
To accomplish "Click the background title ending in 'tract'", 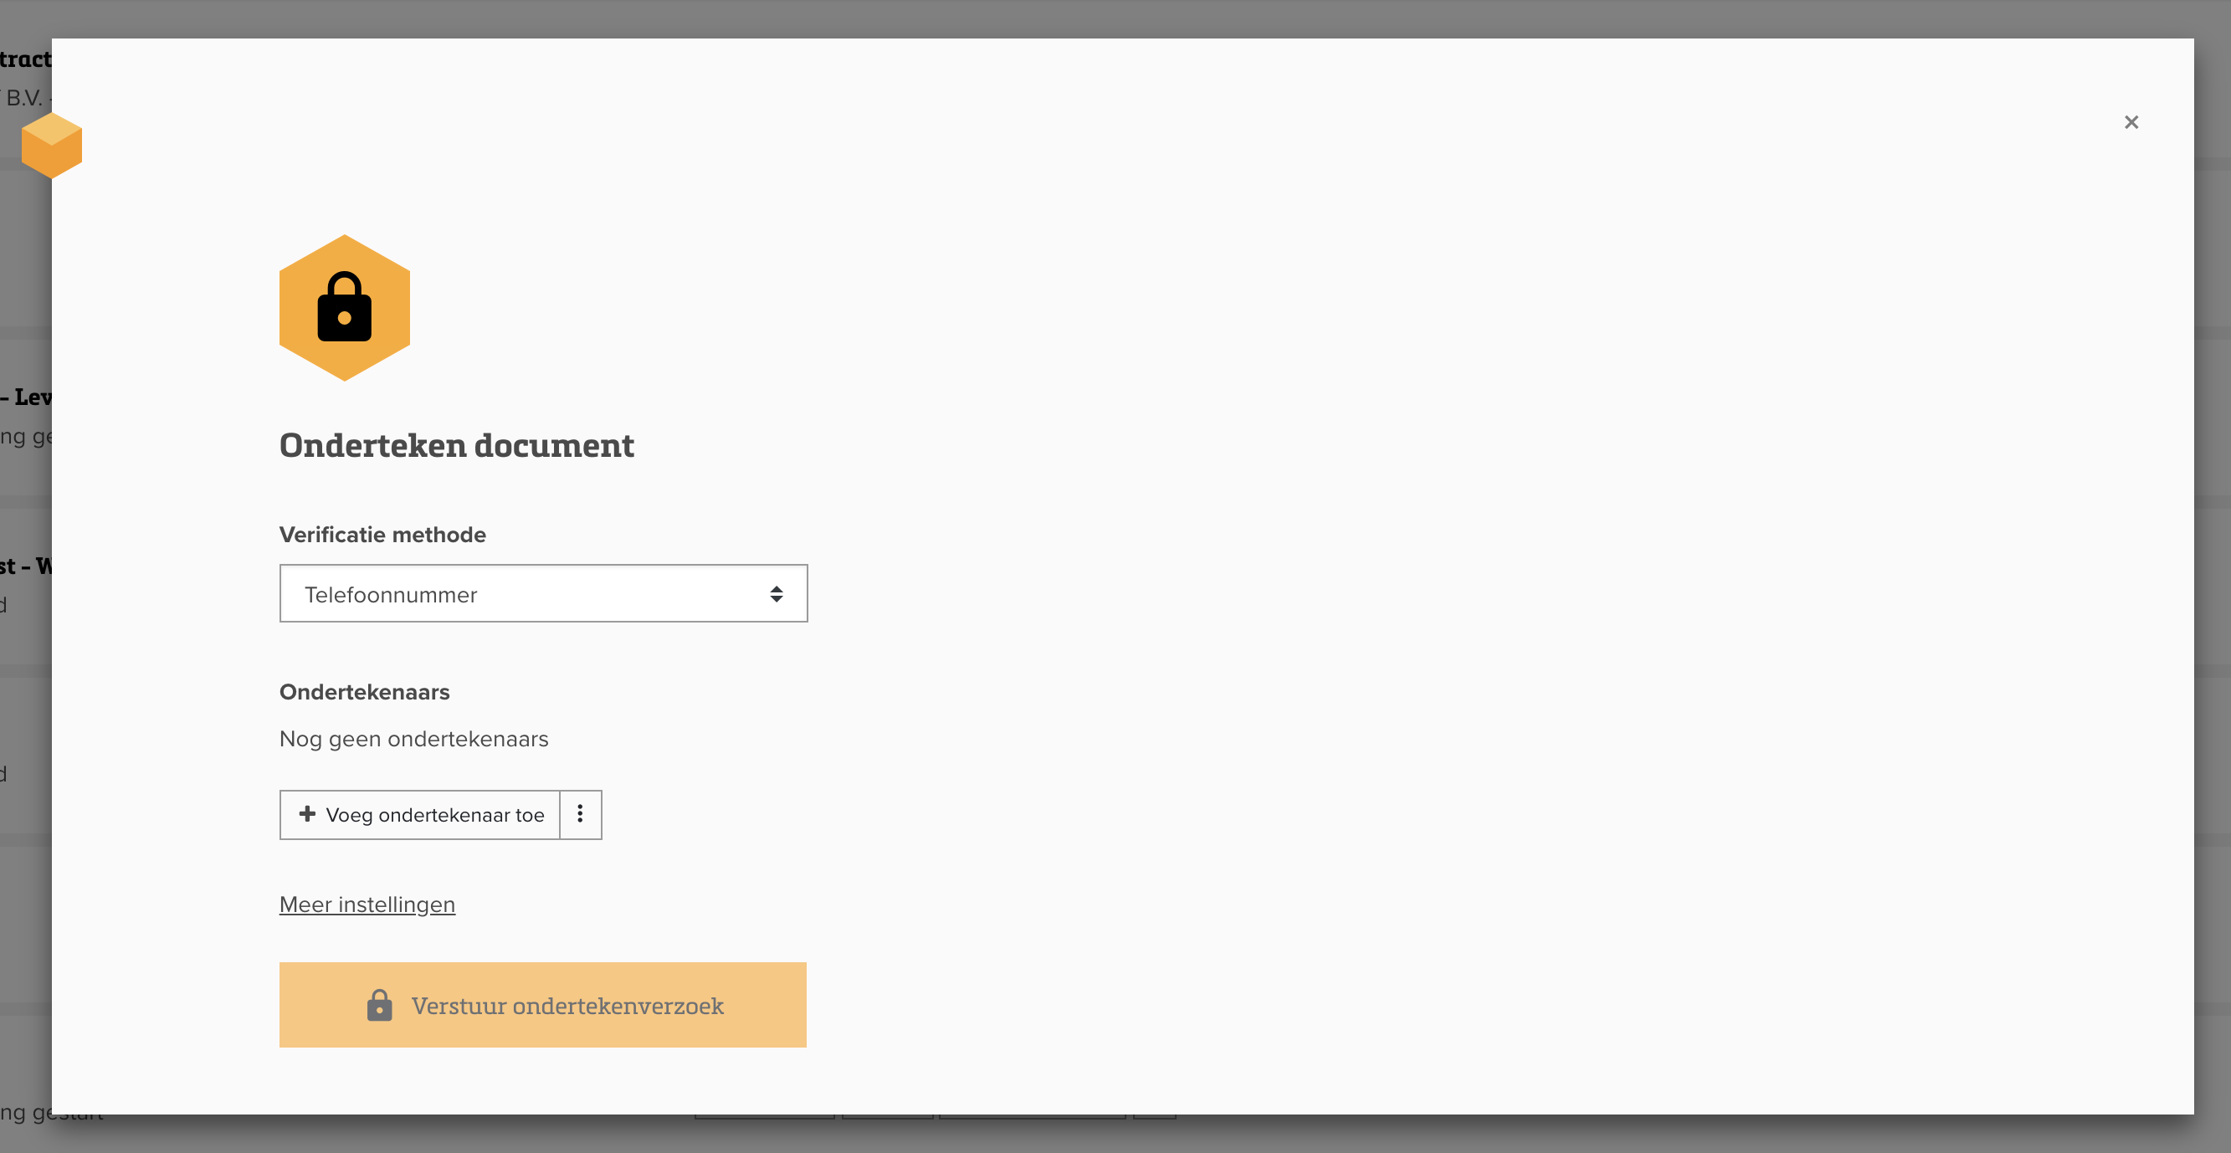I will pos(25,59).
